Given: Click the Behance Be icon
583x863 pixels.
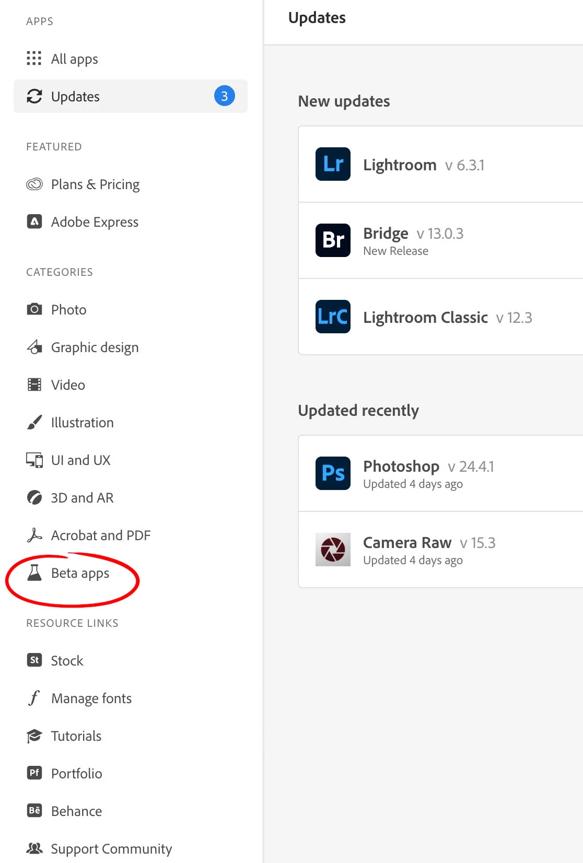Looking at the screenshot, I should tap(34, 810).
